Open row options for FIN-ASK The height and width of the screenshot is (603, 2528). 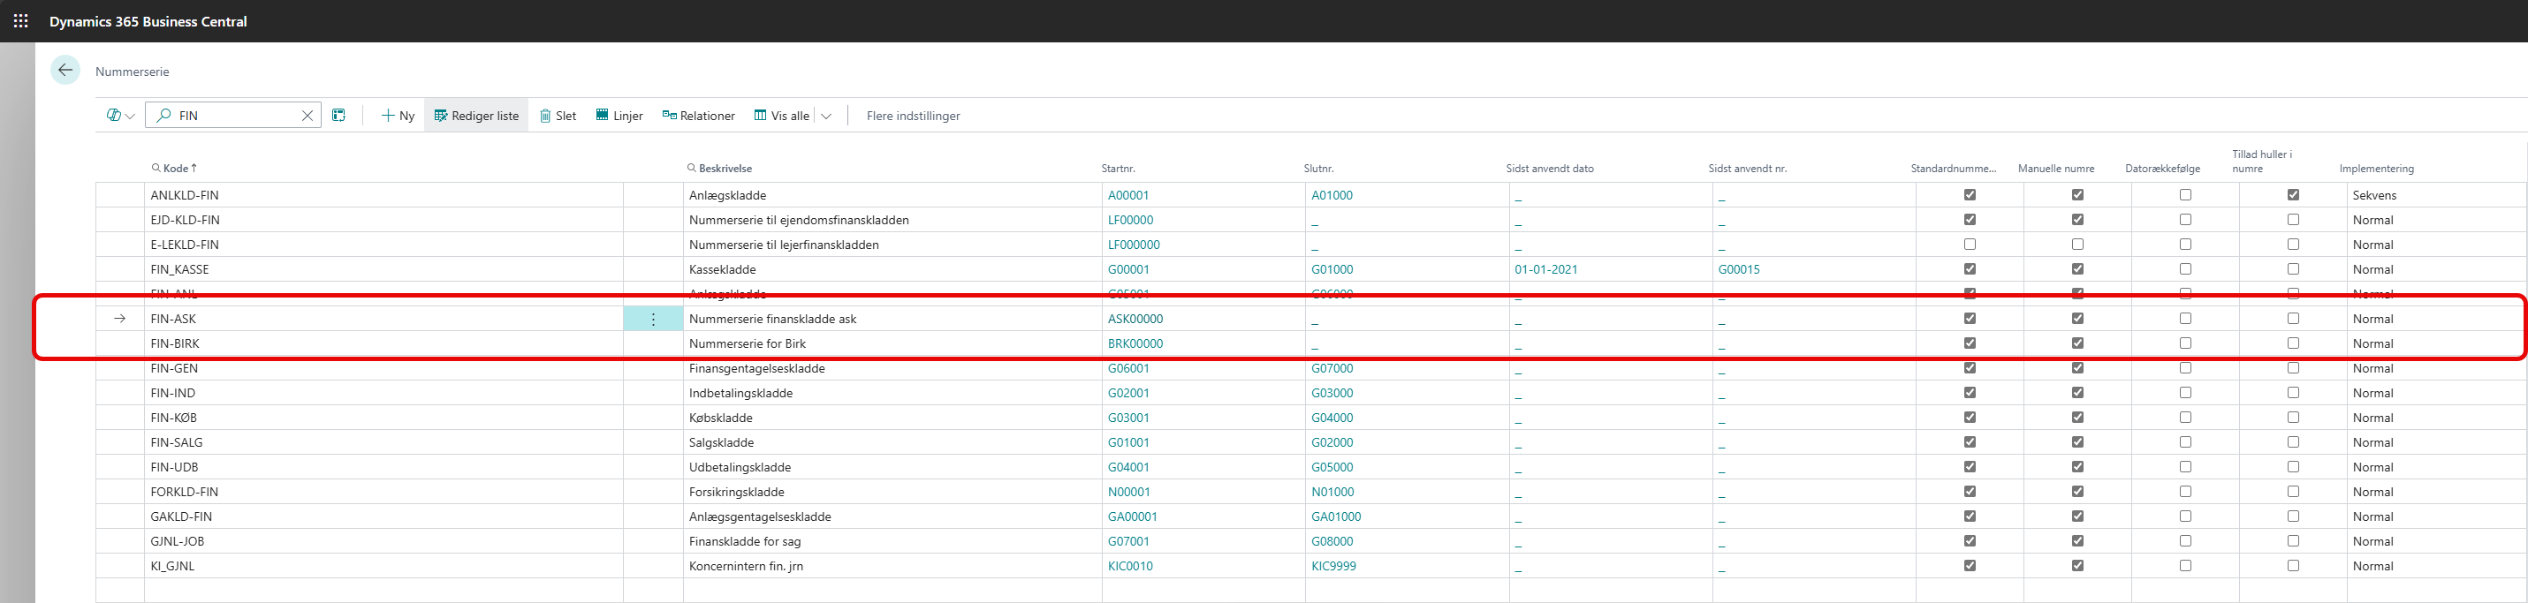pos(654,319)
